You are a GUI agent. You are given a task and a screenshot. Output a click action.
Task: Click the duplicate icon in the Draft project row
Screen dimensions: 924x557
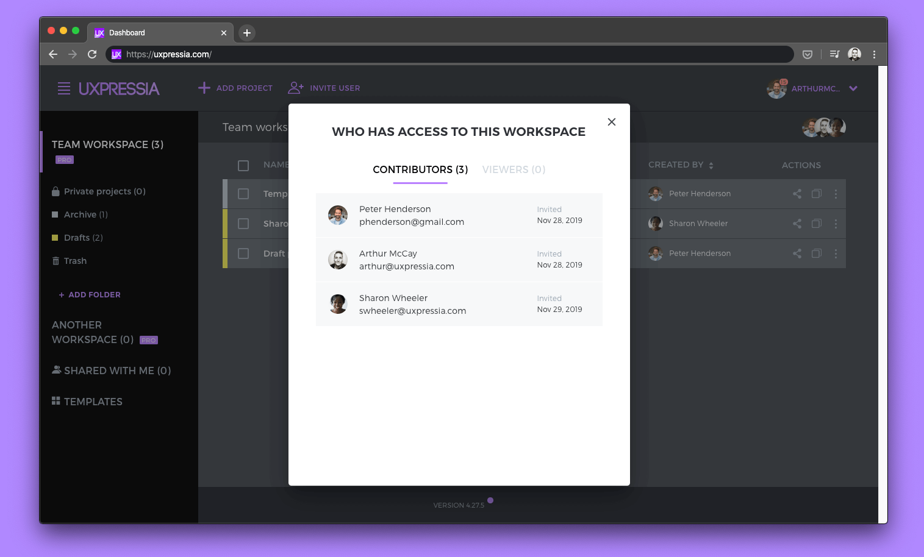[x=817, y=254]
